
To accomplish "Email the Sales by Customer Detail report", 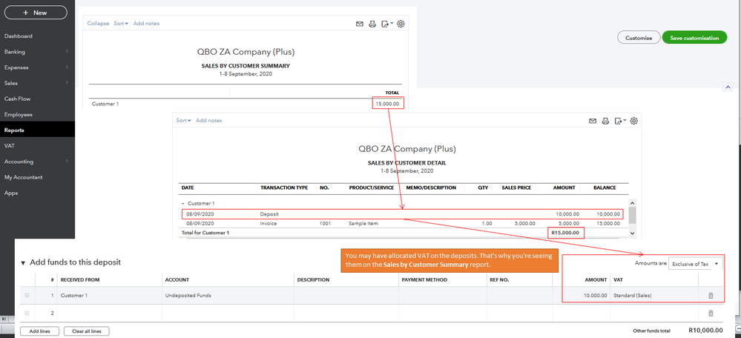I will 593,122.
